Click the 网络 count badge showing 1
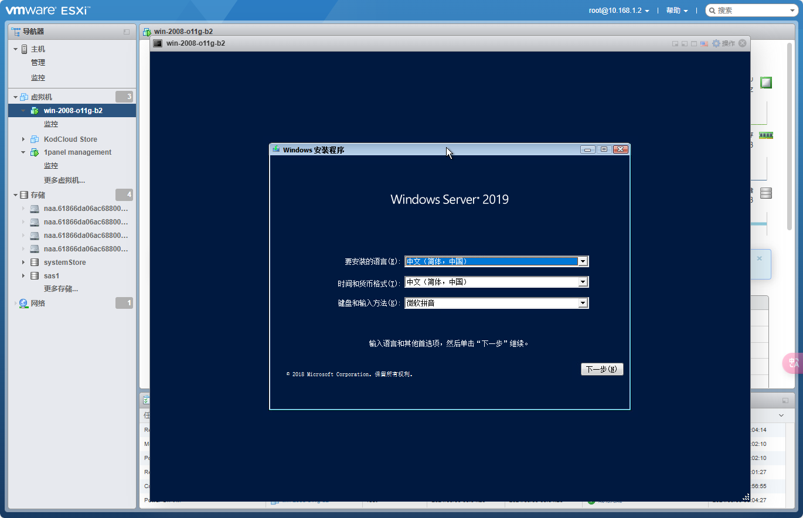The image size is (803, 518). 124,303
